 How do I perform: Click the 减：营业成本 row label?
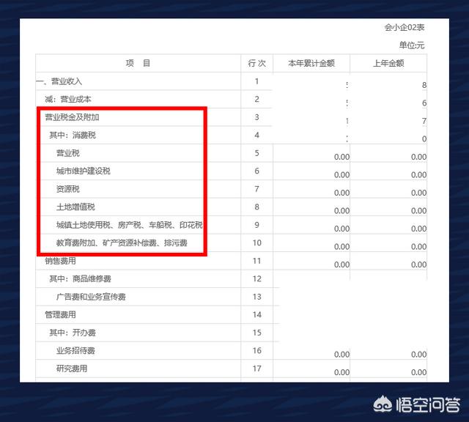tap(68, 100)
